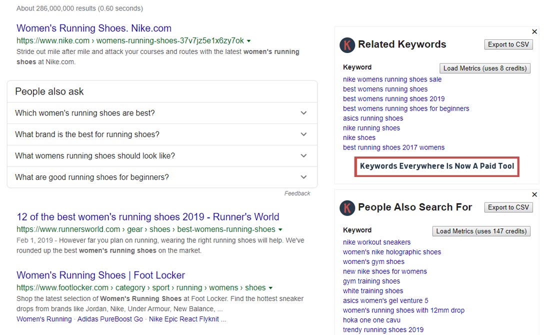The image size is (550, 335).
Task: Select keyword 'nike running shoes'
Action: 371,128
